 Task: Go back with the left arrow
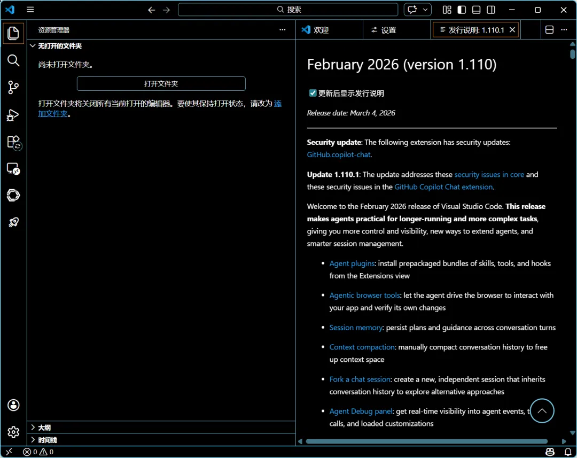click(x=152, y=10)
